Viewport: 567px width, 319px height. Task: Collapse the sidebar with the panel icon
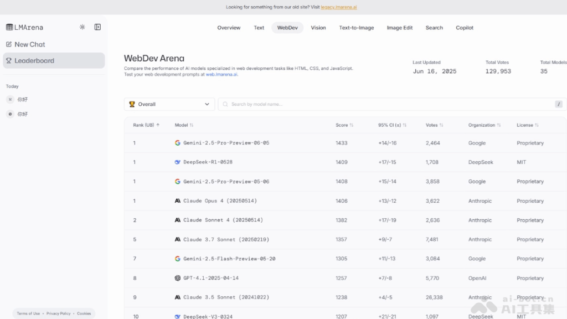pyautogui.click(x=97, y=27)
